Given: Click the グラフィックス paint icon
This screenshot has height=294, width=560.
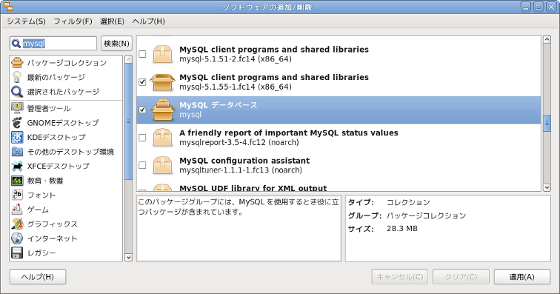Looking at the screenshot, I should tap(17, 224).
